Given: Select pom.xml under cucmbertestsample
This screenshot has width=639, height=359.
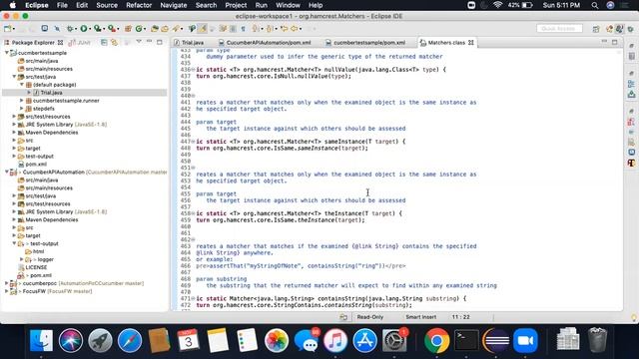Looking at the screenshot, I should tap(36, 164).
